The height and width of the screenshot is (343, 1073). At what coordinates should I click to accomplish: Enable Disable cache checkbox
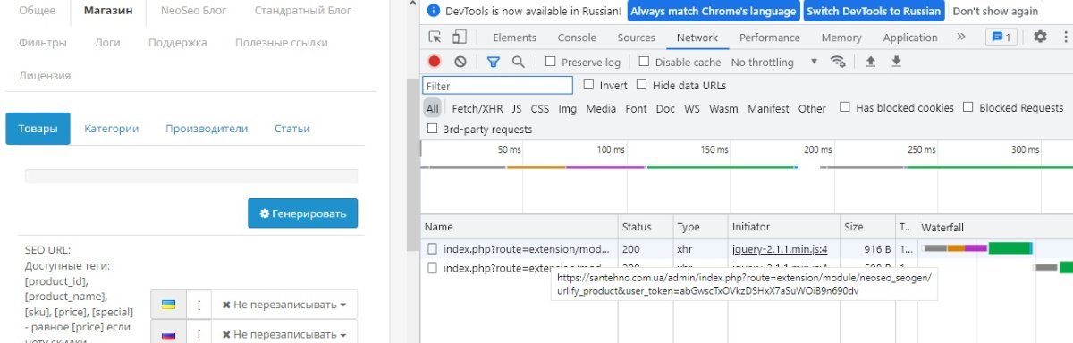pos(644,63)
